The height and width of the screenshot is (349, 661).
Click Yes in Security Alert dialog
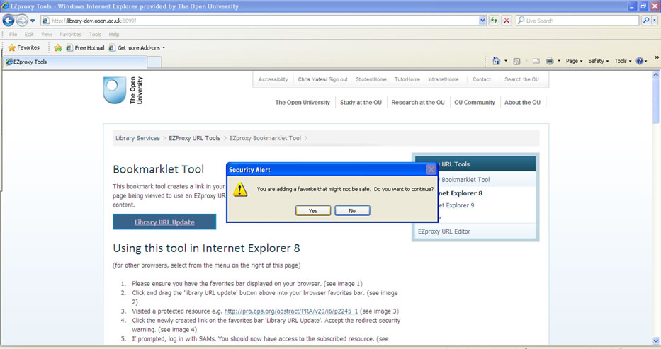(313, 210)
